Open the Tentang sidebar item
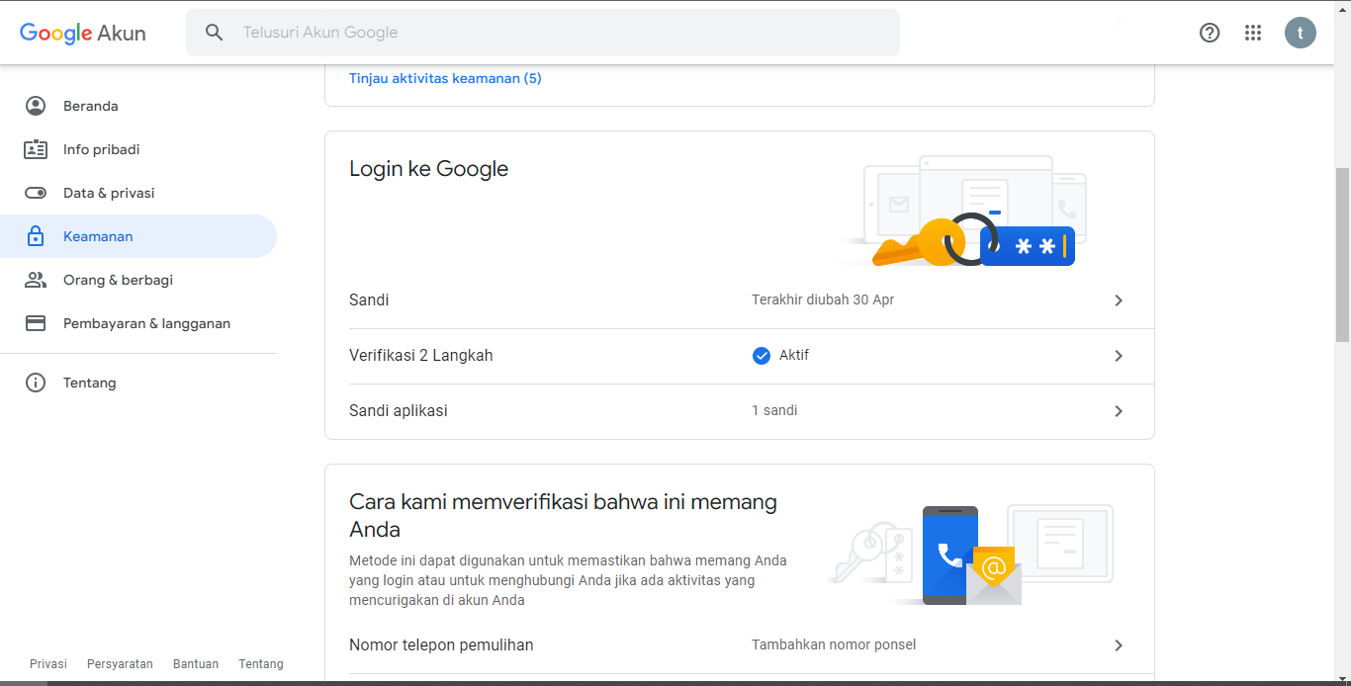 (89, 383)
